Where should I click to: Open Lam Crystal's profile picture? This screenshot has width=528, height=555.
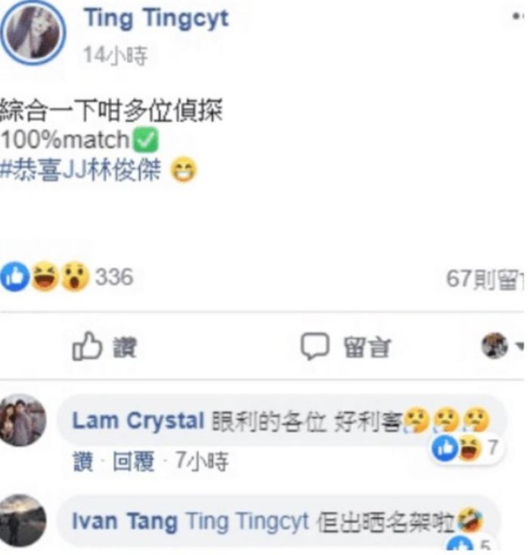23,420
